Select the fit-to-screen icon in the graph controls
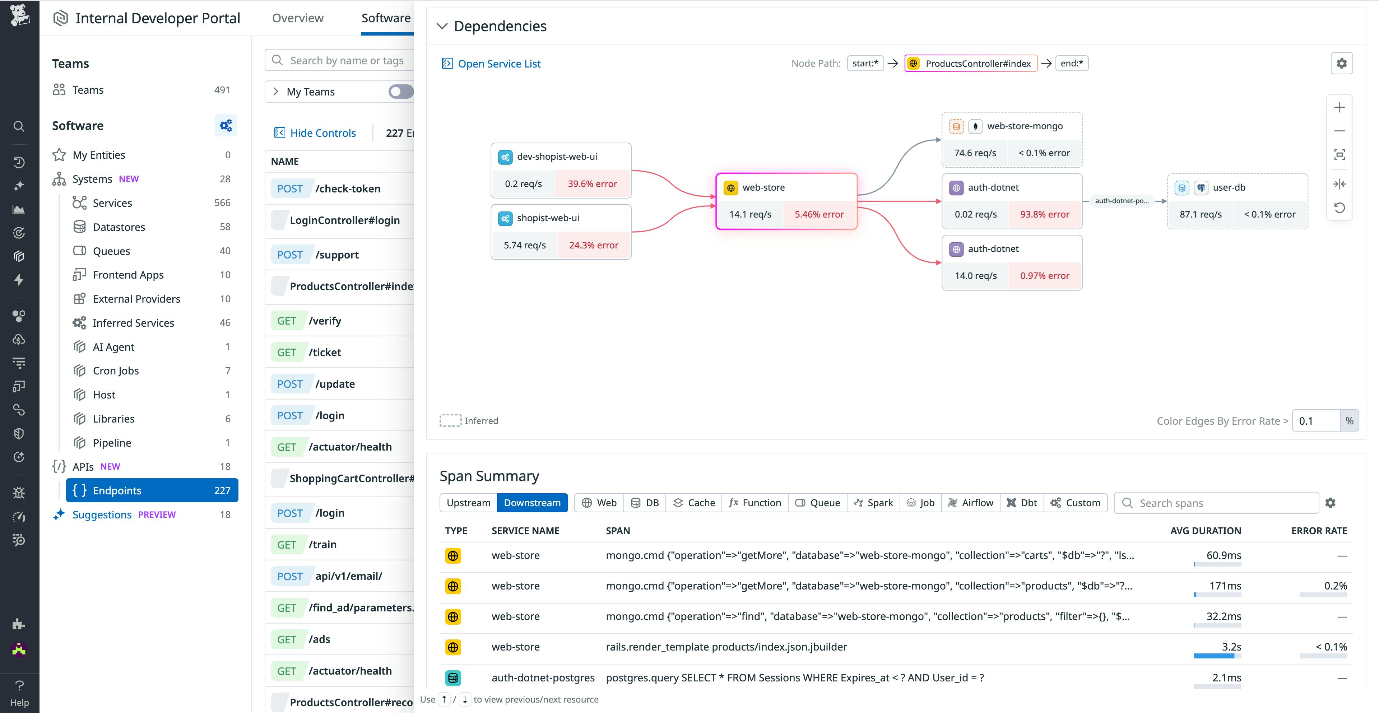The image size is (1379, 713). [x=1340, y=155]
